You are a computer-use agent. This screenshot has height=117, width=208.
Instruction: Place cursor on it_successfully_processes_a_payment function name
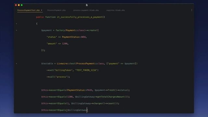80,17
